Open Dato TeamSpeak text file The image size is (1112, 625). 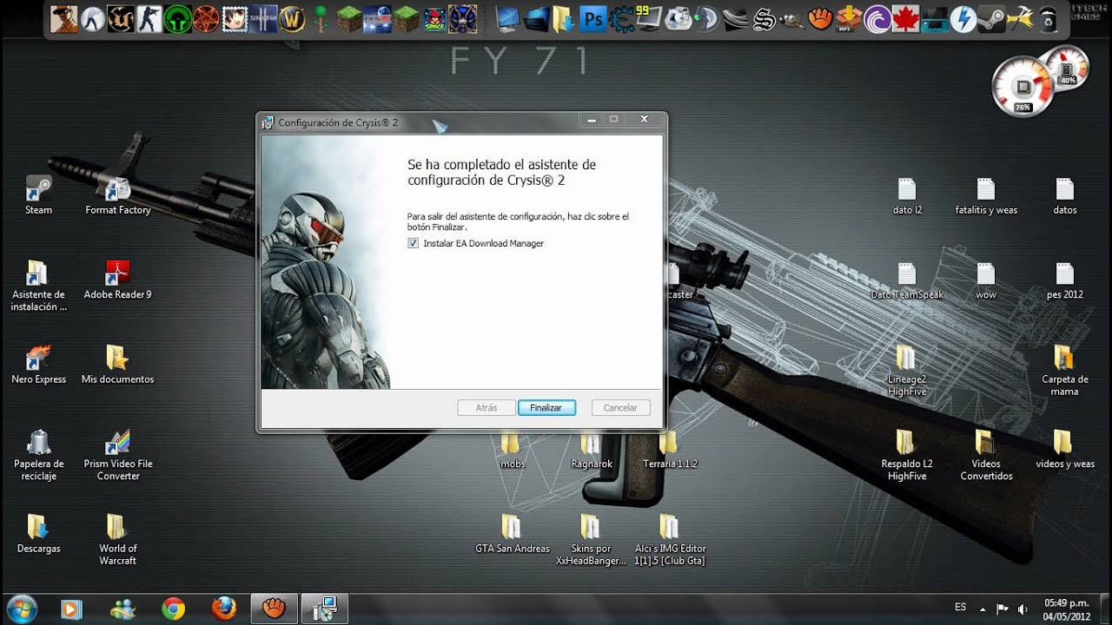(x=907, y=280)
